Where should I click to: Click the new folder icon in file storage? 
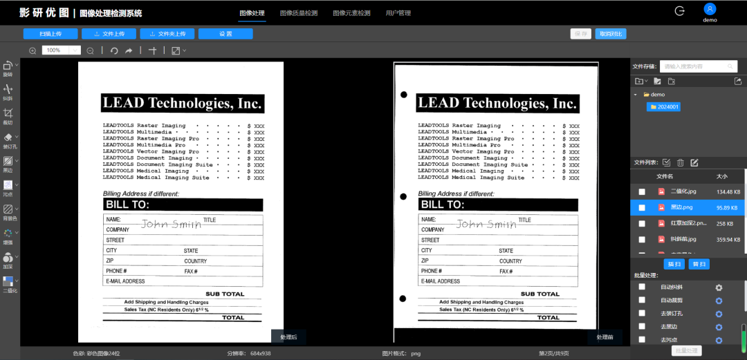pyautogui.click(x=638, y=81)
